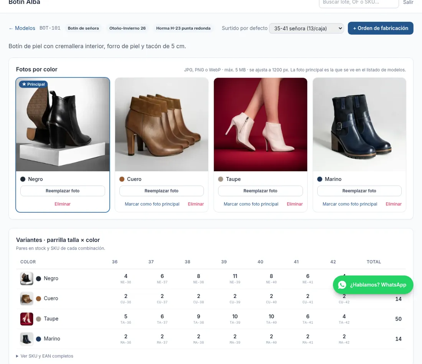
Task: Click the Principal star badge on Negro photo
Action: pyautogui.click(x=33, y=84)
